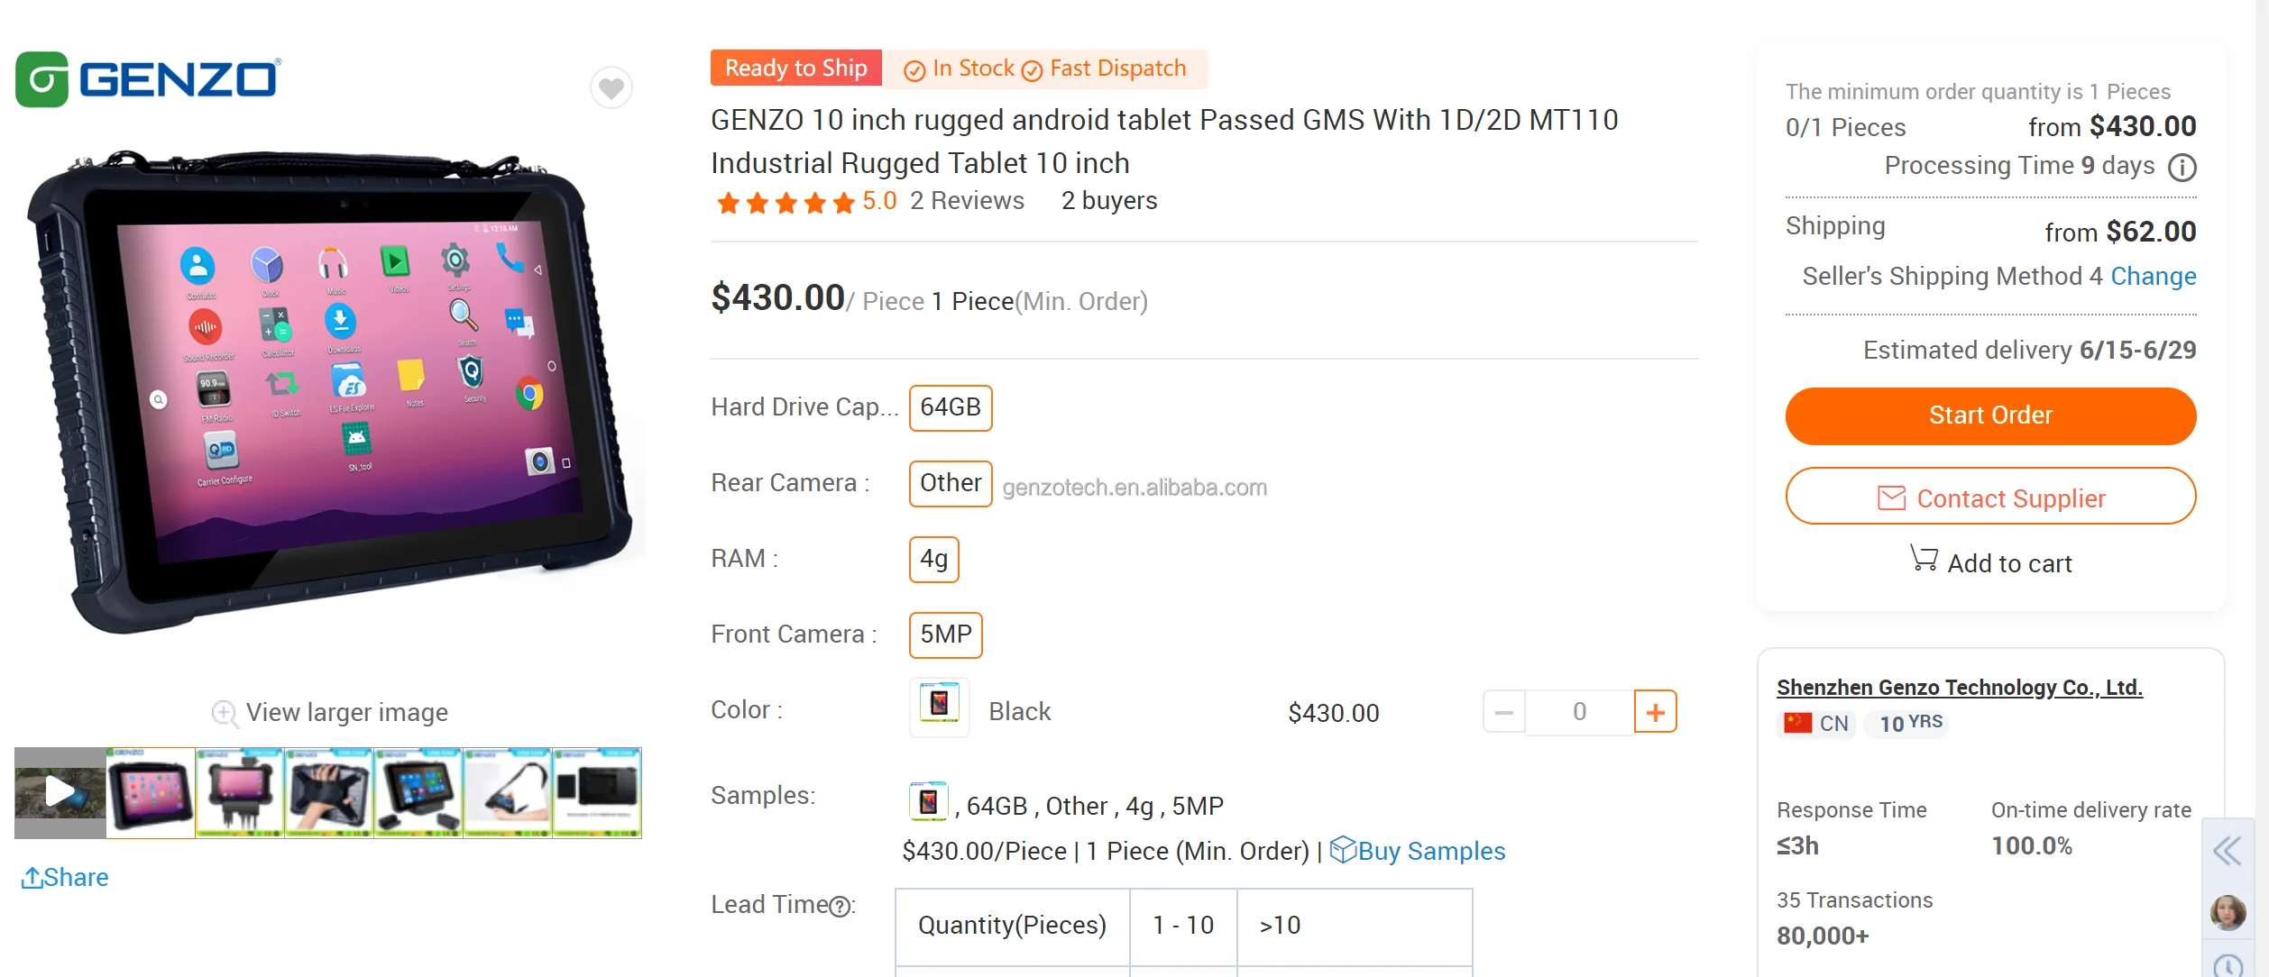Increase quantity with plus button
2269x977 pixels.
point(1655,712)
